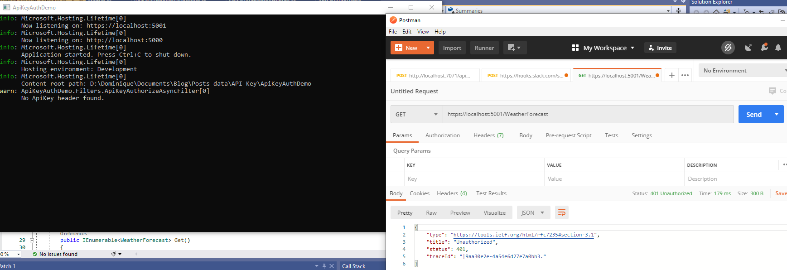Open the request Headers (7) tab

click(488, 135)
